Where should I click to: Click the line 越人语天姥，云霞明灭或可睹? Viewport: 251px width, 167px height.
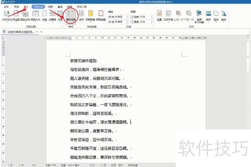(96, 79)
